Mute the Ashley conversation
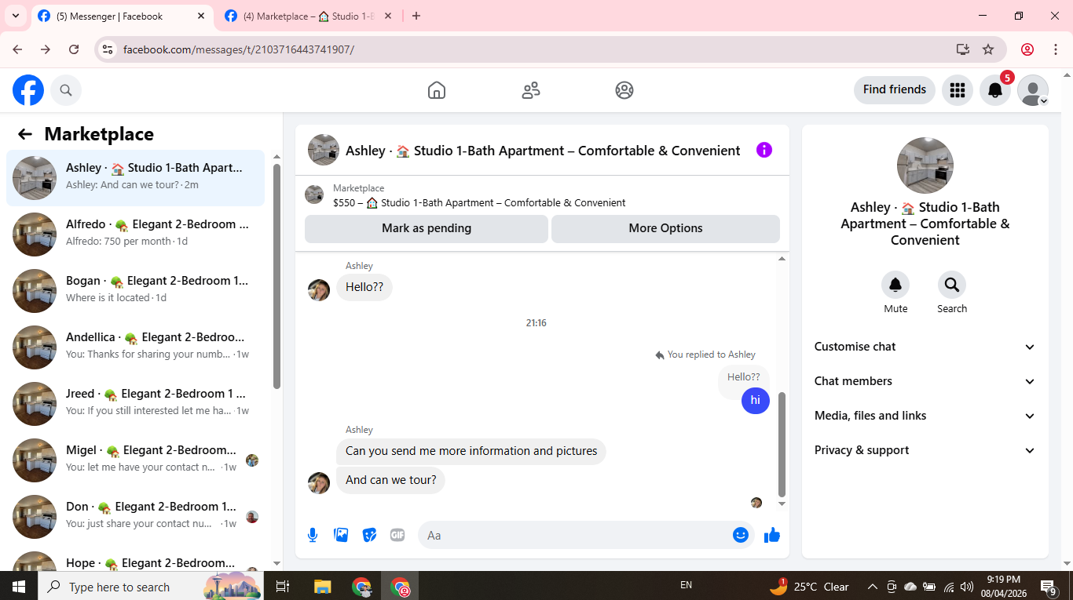The image size is (1073, 600). click(895, 285)
